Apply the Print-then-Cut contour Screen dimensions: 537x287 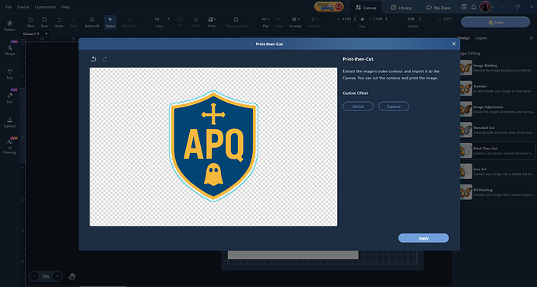423,238
